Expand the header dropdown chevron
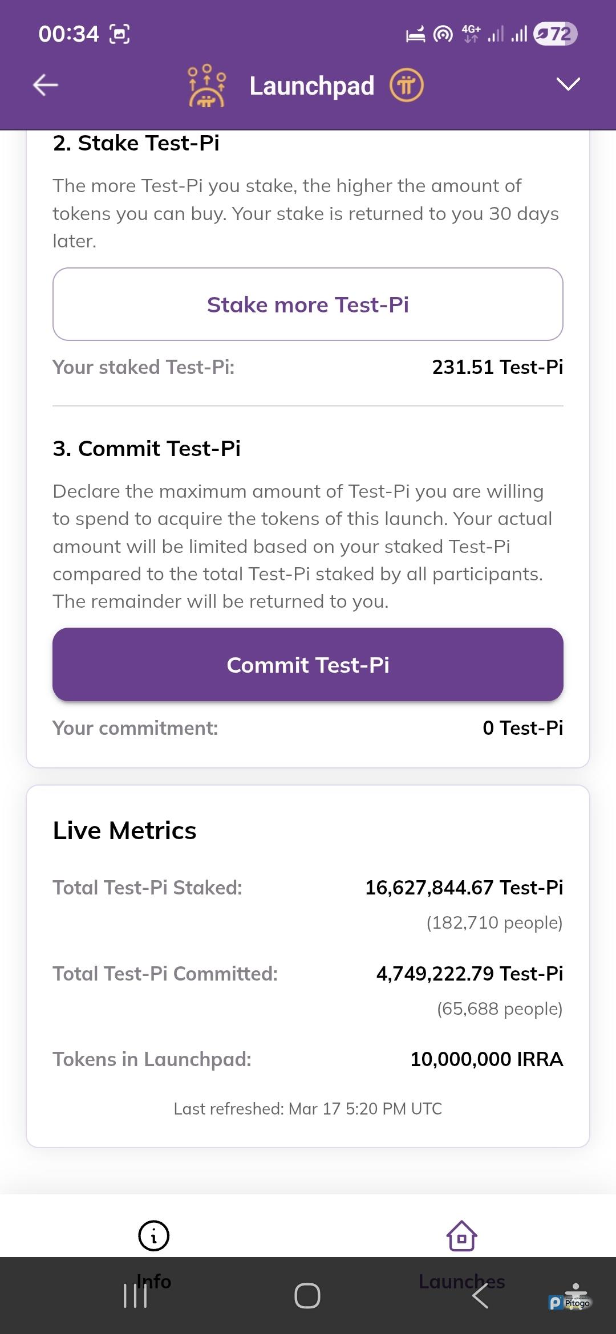 [568, 84]
